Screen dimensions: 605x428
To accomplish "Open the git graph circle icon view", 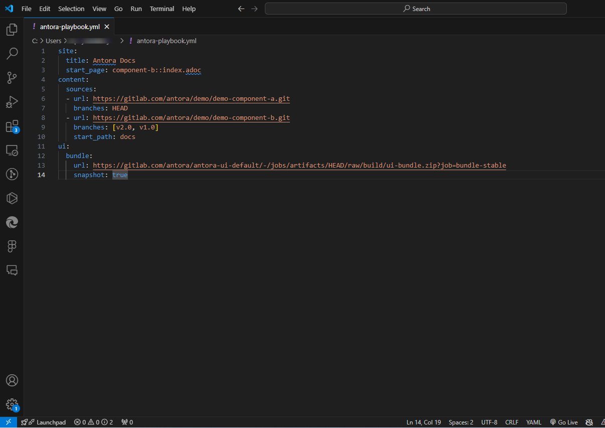I will pos(12,174).
